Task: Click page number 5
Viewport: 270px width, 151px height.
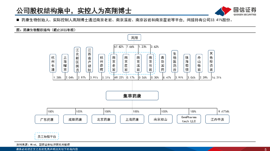Action: [265, 149]
